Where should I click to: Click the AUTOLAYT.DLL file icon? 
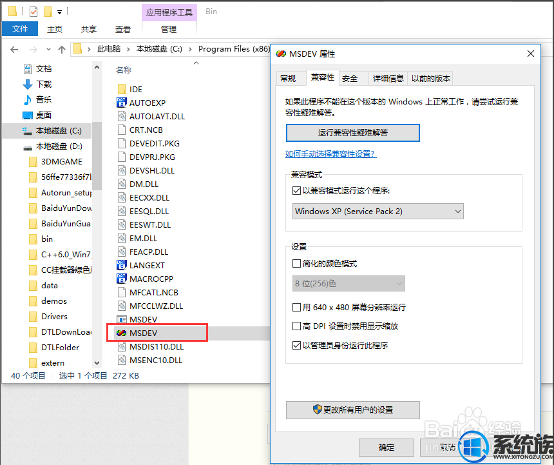pyautogui.click(x=122, y=116)
